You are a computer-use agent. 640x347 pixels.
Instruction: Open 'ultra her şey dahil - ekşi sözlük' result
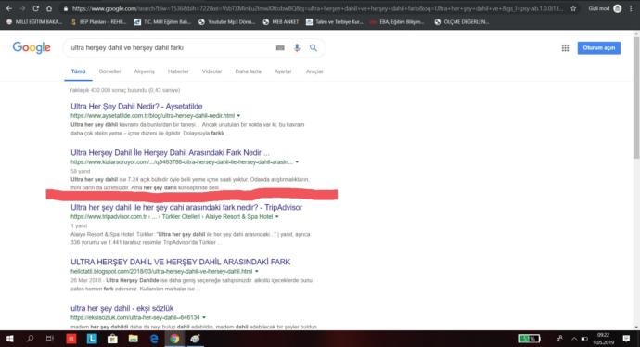point(122,308)
